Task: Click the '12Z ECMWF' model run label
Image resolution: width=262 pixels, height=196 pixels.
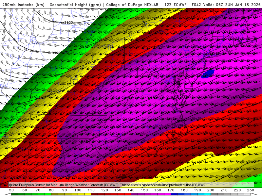Action: click(x=175, y=5)
